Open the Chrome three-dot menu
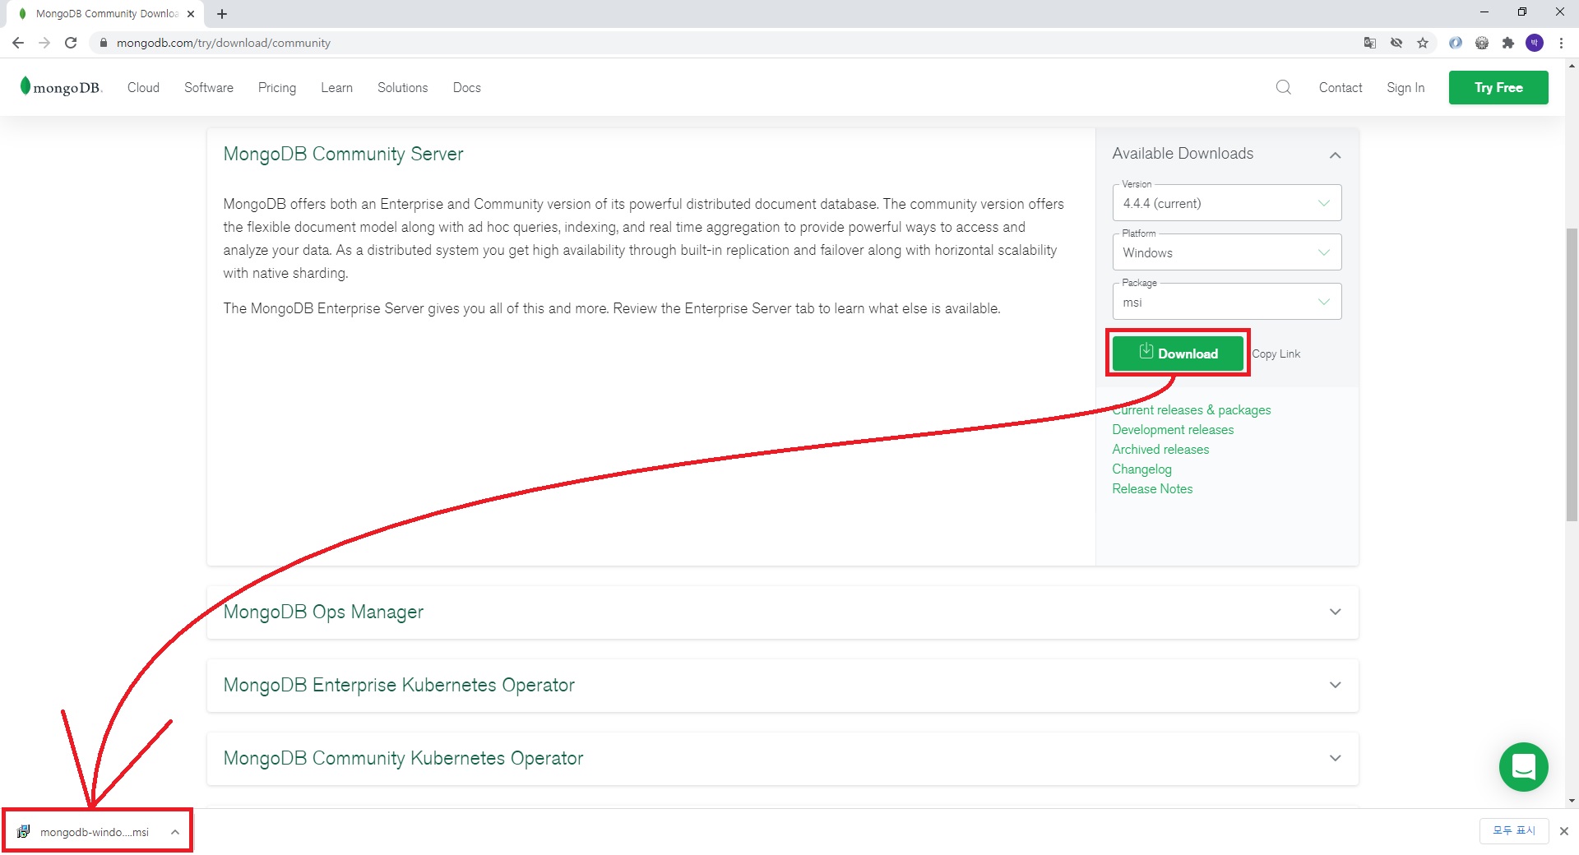 pyautogui.click(x=1561, y=43)
